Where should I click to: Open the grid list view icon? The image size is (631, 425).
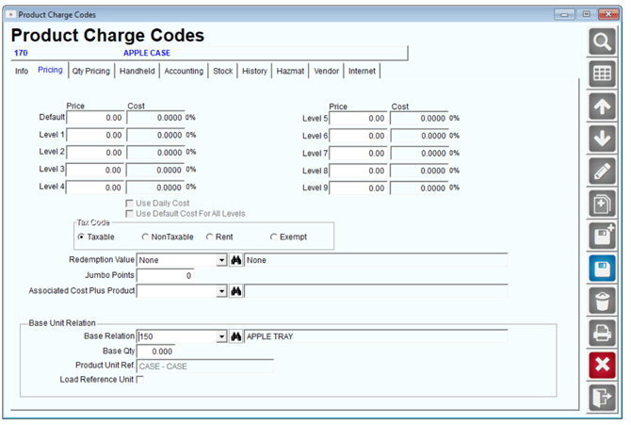tap(602, 74)
